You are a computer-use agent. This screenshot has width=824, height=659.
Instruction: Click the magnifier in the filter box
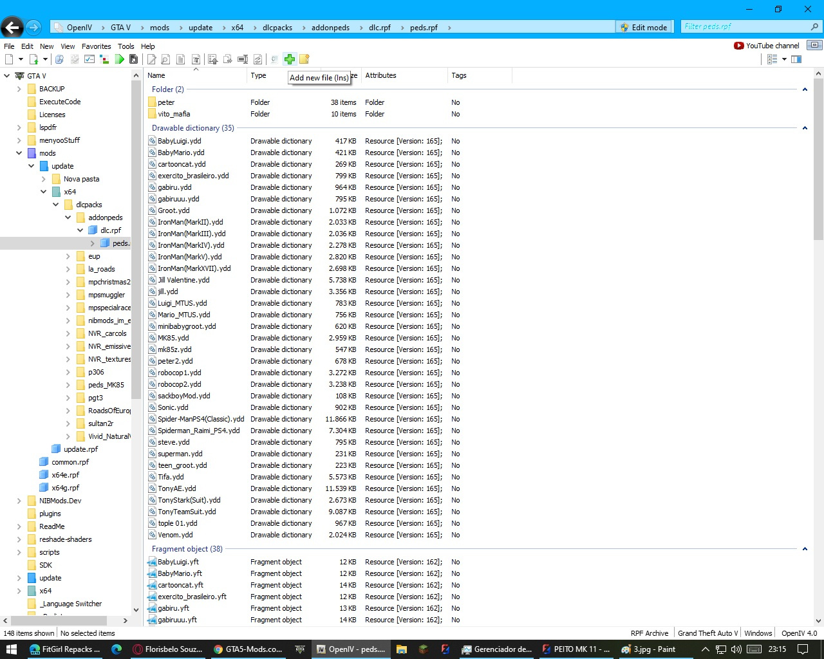814,27
